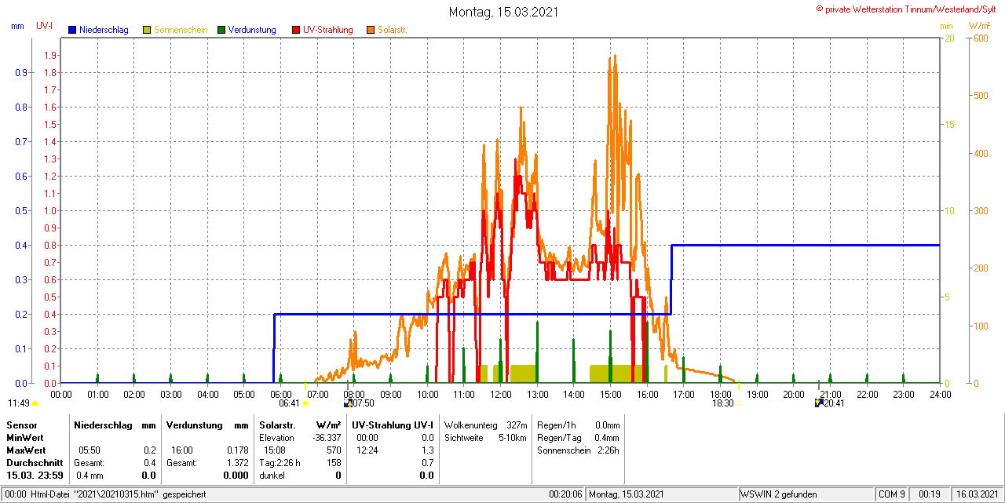Click the MinWert row label
The width and height of the screenshot is (1005, 503).
pos(25,437)
